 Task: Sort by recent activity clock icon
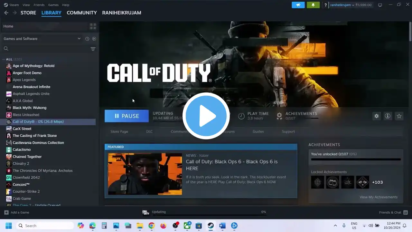pos(87,39)
